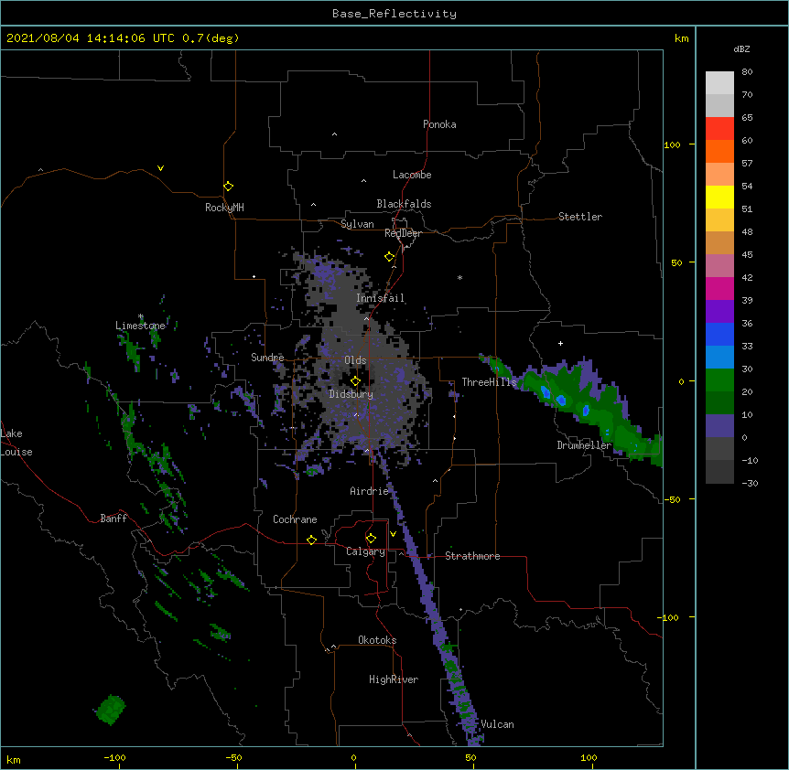Select the purple 36-39 dBZ legend swatch
Image resolution: width=789 pixels, height=770 pixels.
(x=719, y=312)
